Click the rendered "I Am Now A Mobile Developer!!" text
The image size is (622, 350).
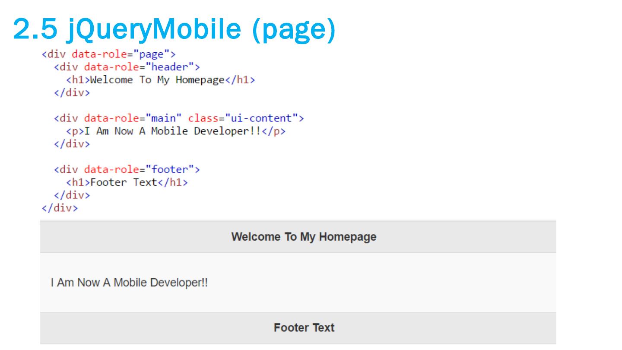click(129, 283)
